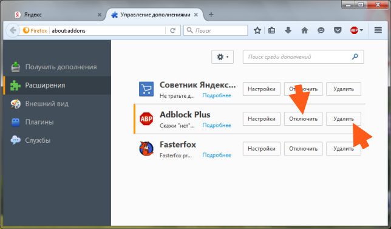Open Плагины section

pyautogui.click(x=57, y=122)
